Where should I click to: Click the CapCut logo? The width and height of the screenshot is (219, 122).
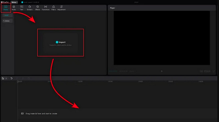click(x=5, y=2)
